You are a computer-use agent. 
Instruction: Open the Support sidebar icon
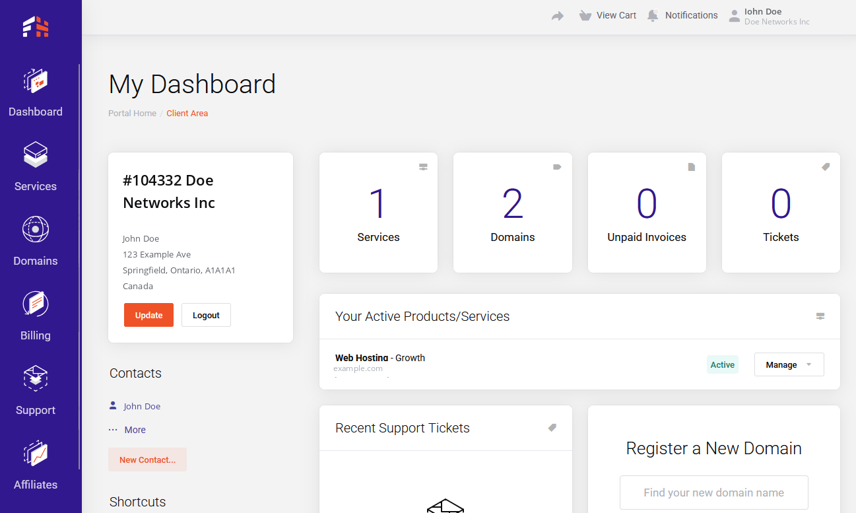tap(36, 379)
